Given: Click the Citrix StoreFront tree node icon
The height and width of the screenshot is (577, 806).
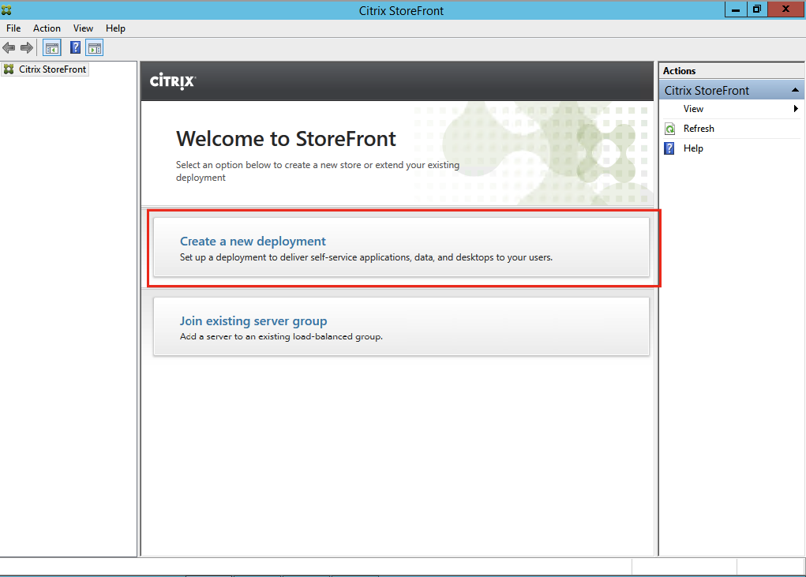Looking at the screenshot, I should coord(9,69).
